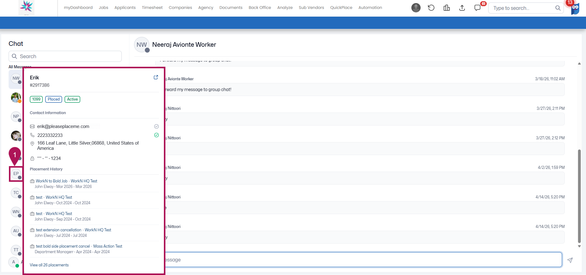Open chat messages icon with 61 badge
This screenshot has height=275, width=586.
[477, 8]
